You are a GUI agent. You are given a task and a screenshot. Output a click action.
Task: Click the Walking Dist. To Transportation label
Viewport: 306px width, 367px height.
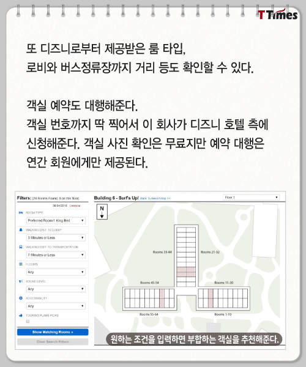click(x=52, y=247)
